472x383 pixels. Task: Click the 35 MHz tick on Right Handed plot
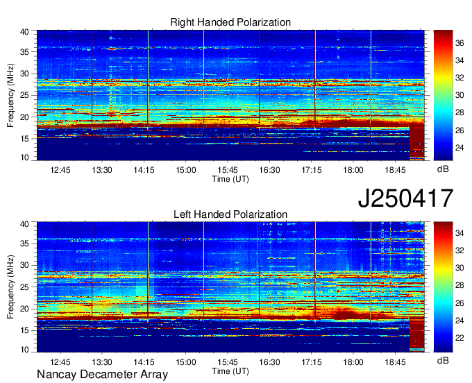(24, 52)
